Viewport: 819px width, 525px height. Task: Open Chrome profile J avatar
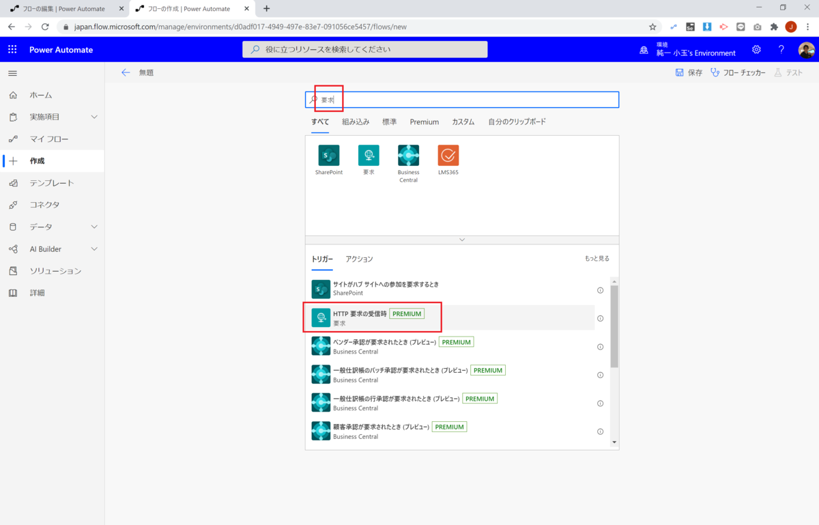click(791, 27)
